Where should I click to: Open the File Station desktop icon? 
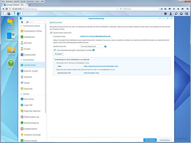(11, 51)
